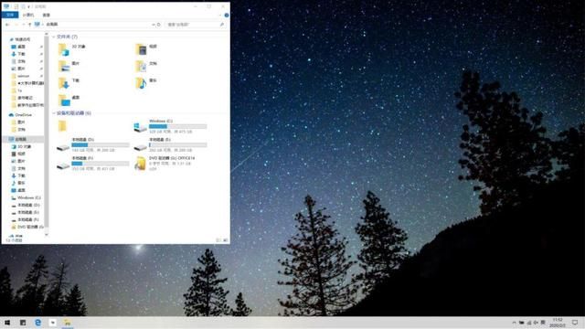Open the address bar history dropdown

(x=153, y=25)
